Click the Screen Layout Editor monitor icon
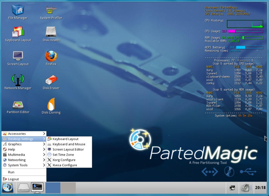Viewport: 269px width, 196px height. pos(49,149)
